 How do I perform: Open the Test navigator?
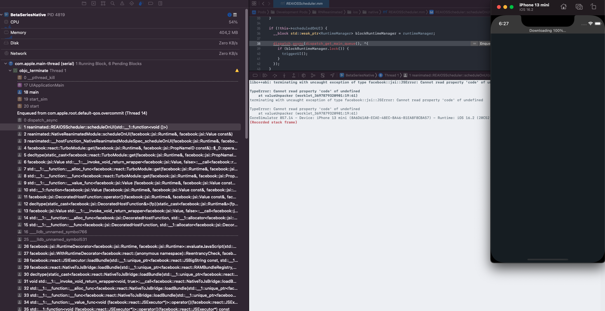coord(131,3)
